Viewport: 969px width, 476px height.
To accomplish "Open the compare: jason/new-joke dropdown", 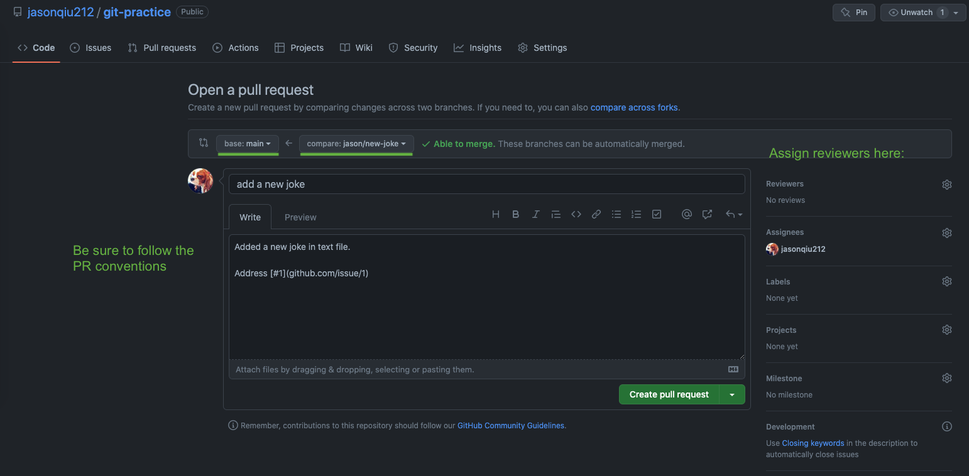I will 356,144.
